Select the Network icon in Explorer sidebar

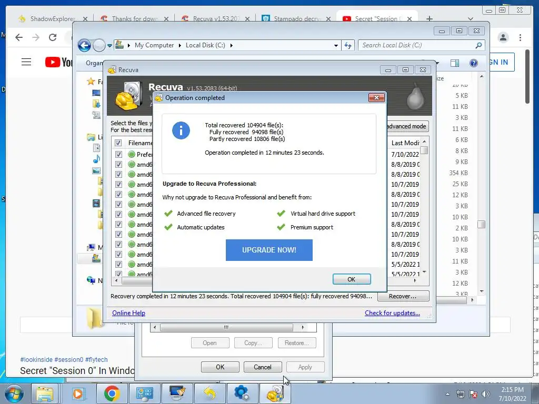91,280
